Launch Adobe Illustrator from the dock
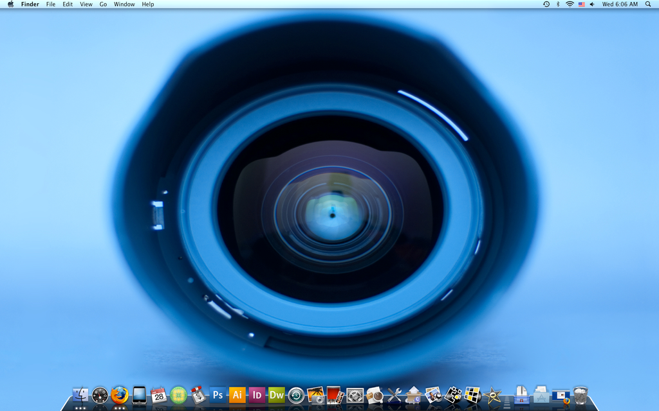Image resolution: width=659 pixels, height=411 pixels. click(x=237, y=395)
